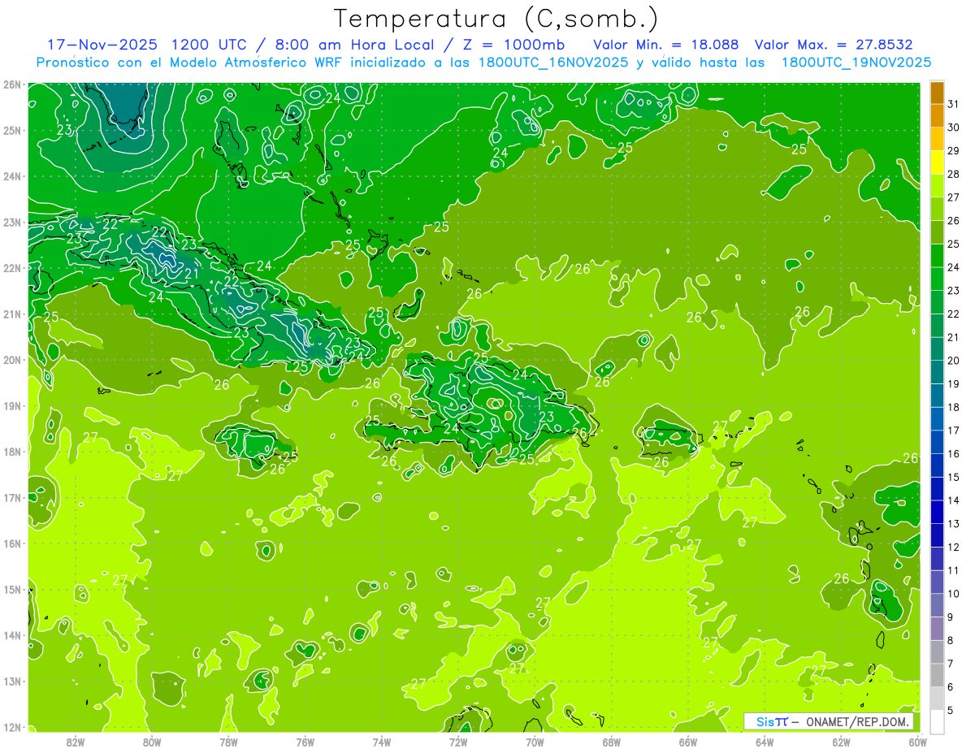Click the "74W" longitude axis label
Viewport: 975px width, 753px height.
click(x=382, y=742)
